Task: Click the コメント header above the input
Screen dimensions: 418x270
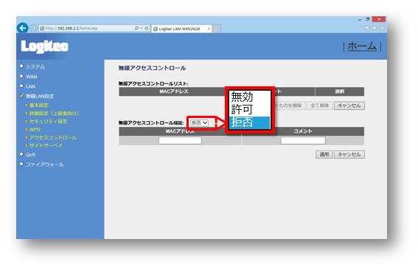Action: pos(302,131)
